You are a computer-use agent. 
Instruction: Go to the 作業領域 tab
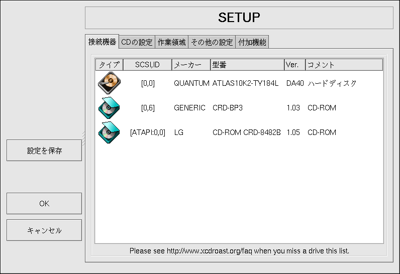tap(171, 43)
